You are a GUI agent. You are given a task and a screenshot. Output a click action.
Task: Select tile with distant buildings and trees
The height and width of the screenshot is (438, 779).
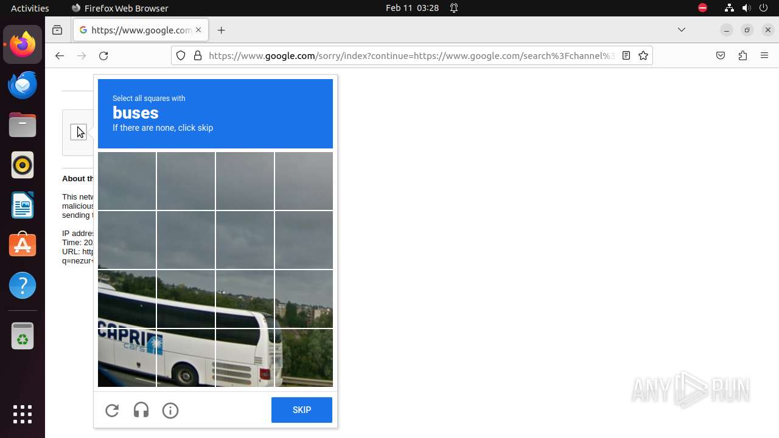coord(304,299)
